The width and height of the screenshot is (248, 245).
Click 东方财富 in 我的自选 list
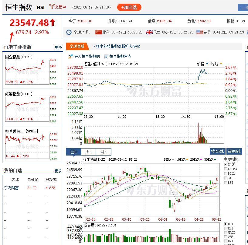point(11,188)
